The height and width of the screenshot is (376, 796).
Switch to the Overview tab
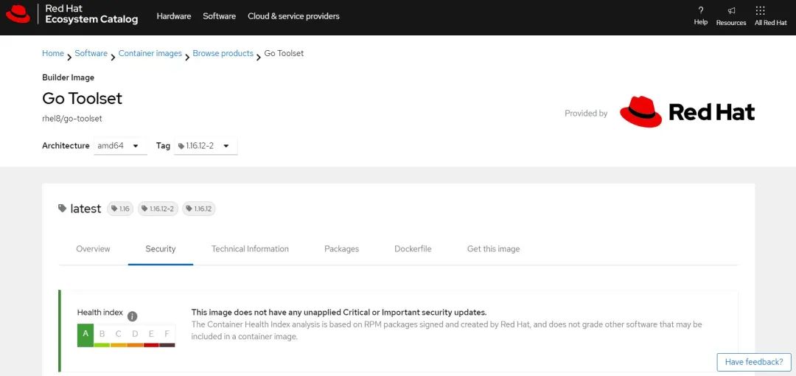[93, 249]
